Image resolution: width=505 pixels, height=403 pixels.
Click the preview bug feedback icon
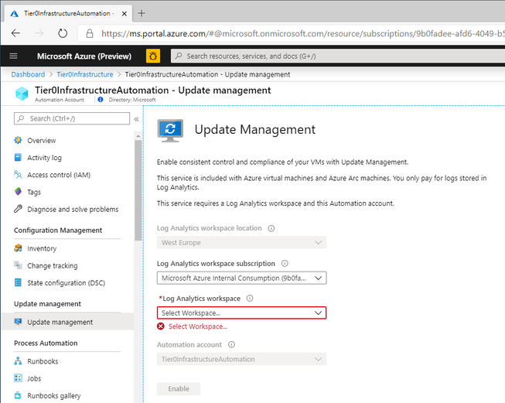[x=153, y=56]
